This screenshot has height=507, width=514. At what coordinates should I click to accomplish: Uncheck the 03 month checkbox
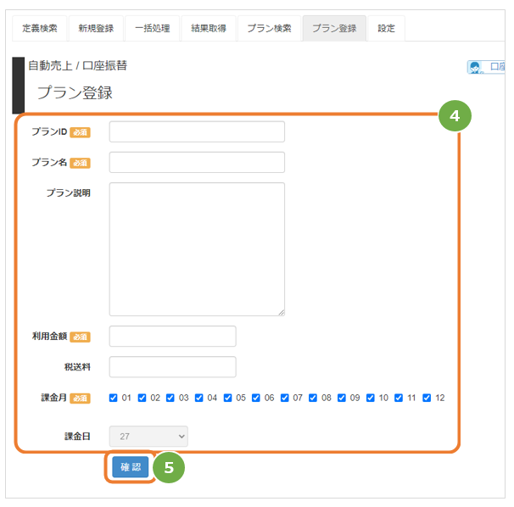[170, 398]
